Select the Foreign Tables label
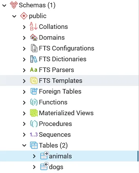Image resolution: width=139 pixels, height=173 pixels. tap(60, 91)
